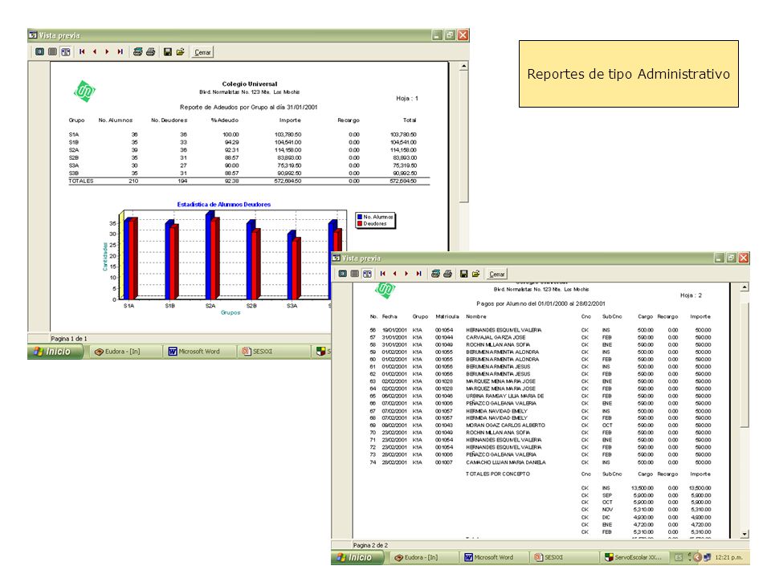
Task: Click 'Hoja : 1' page label
Action: [407, 98]
